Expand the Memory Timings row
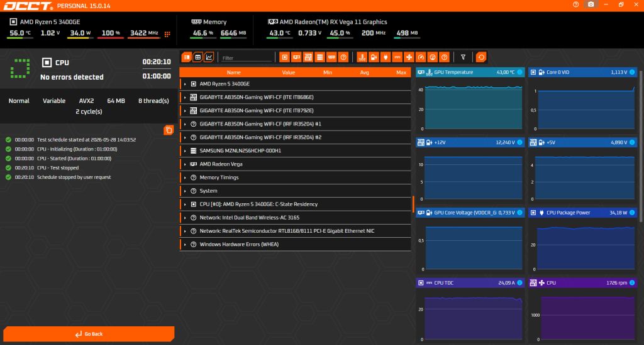Screen dimensions: 644x345 pos(185,178)
